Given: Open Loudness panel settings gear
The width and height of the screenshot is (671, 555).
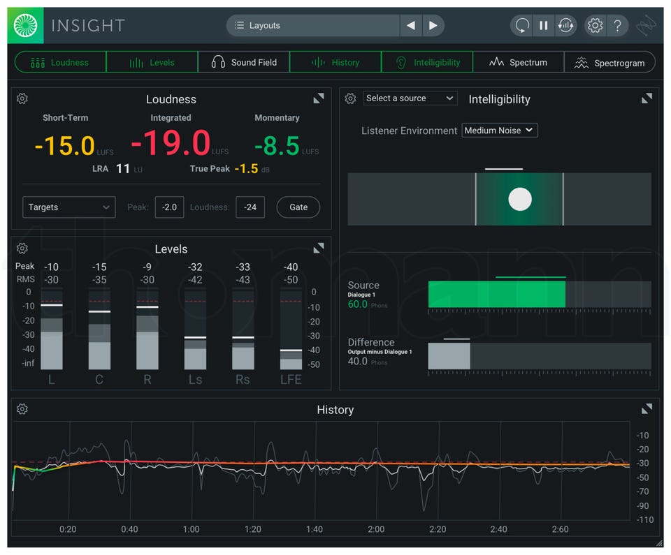Looking at the screenshot, I should 22,99.
